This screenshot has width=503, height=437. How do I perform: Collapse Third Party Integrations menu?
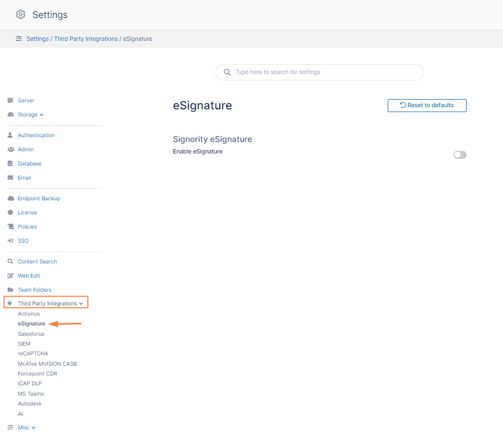tap(81, 304)
